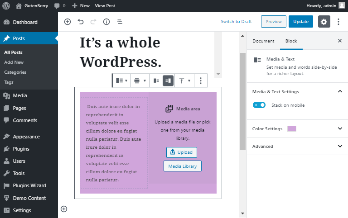This screenshot has height=218, width=348.
Task: Click the Appearance paintbrush icon
Action: [7, 137]
